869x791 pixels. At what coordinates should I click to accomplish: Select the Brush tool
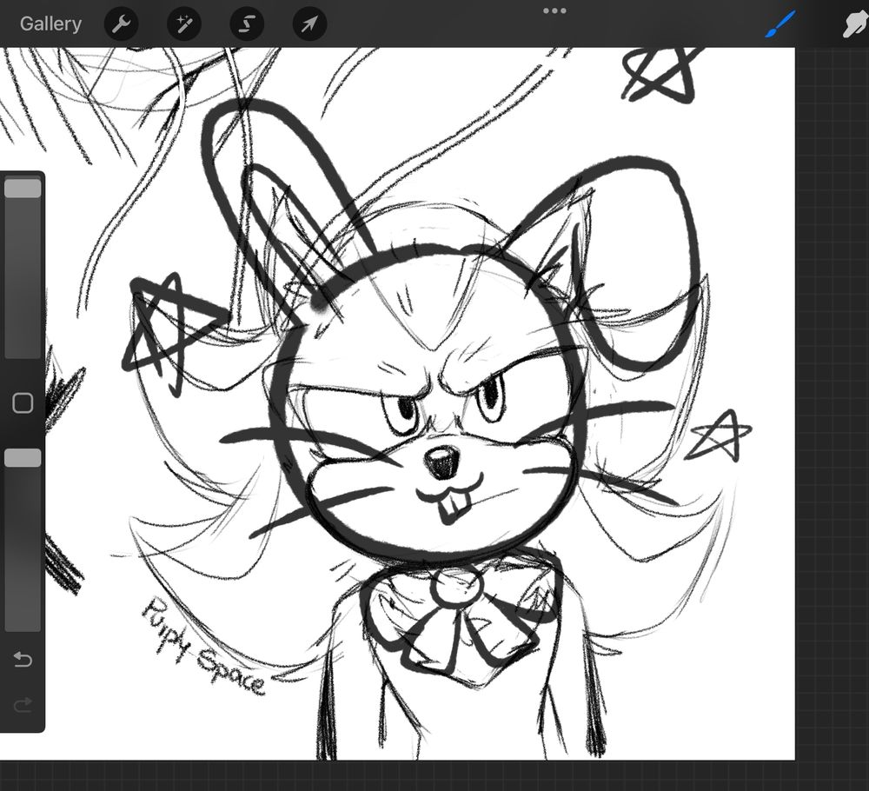click(x=780, y=23)
